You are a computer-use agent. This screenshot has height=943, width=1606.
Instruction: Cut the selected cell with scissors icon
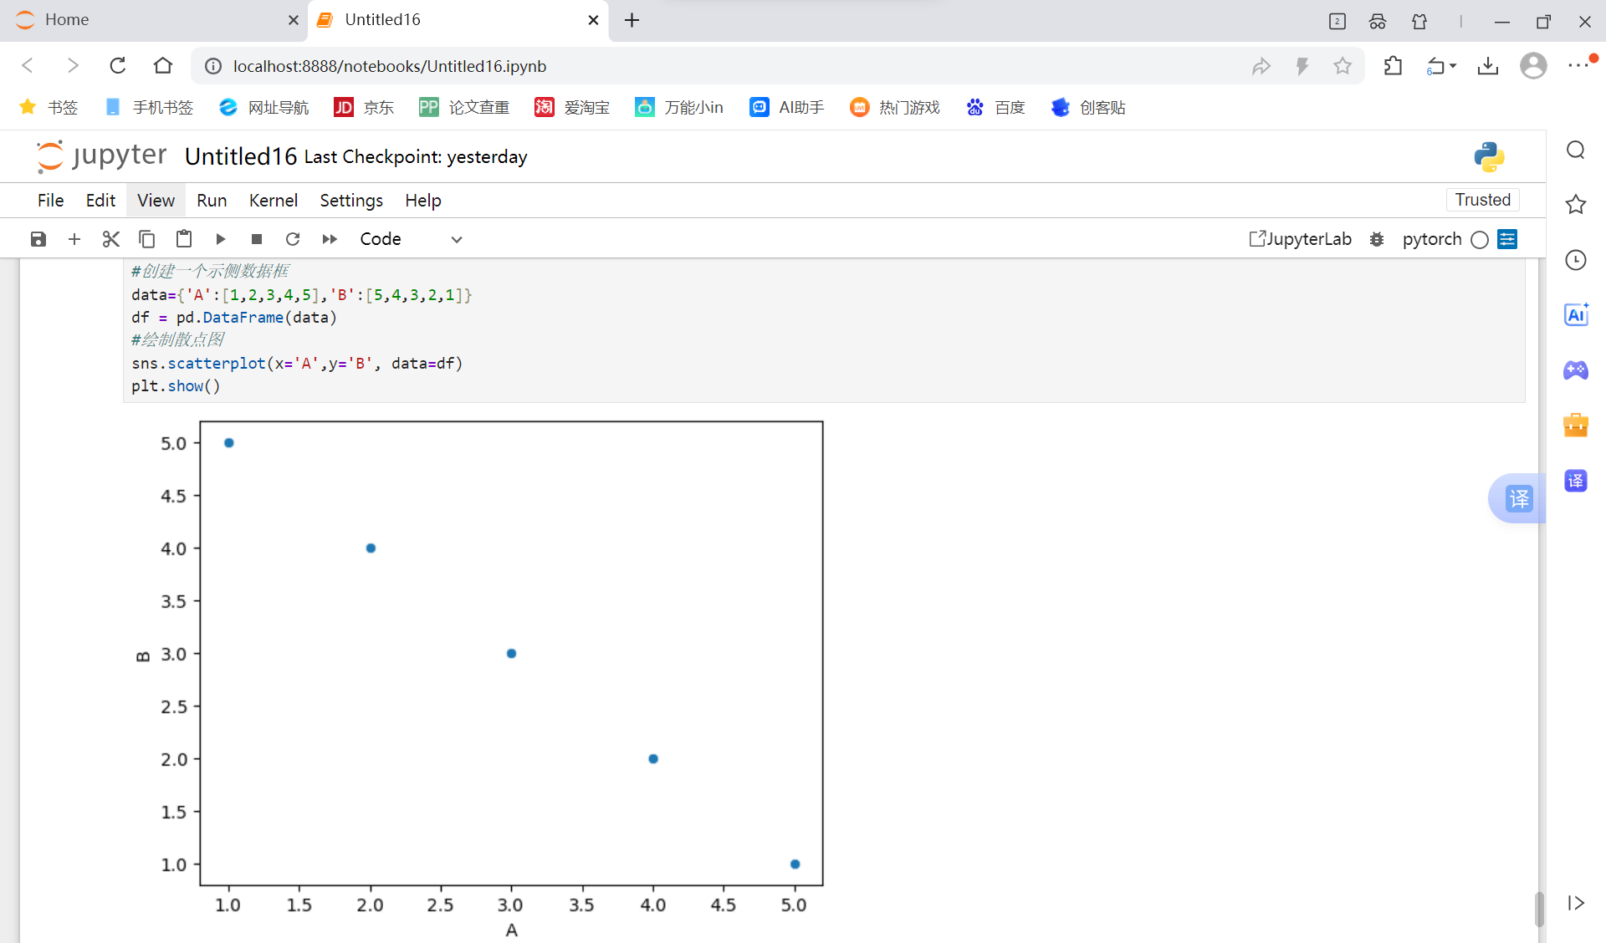click(x=110, y=239)
